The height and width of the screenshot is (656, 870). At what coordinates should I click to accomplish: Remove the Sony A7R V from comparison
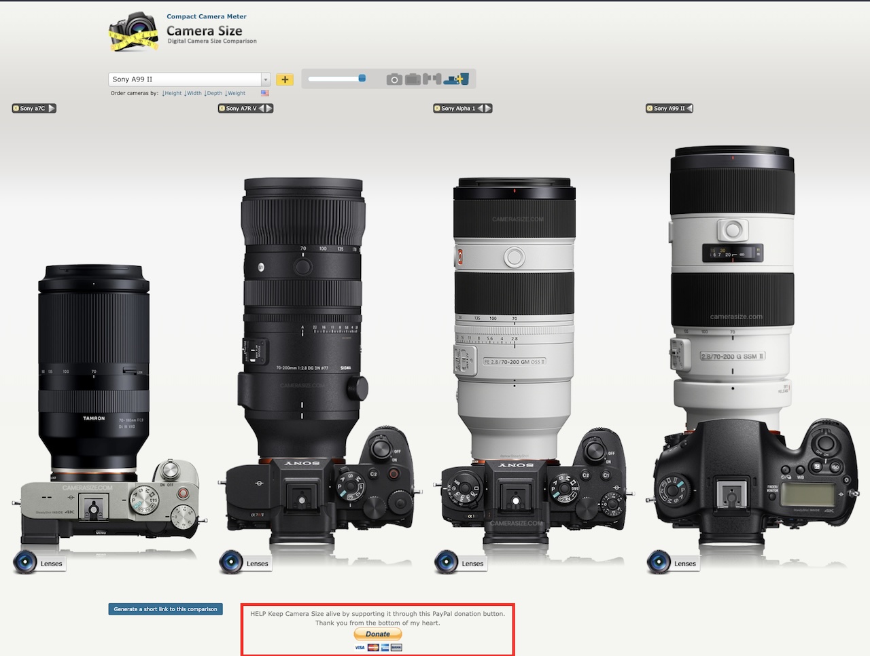222,108
